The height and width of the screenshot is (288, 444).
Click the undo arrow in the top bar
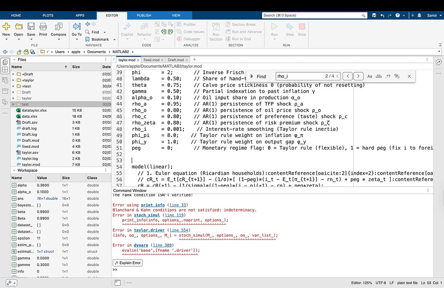(382, 15)
